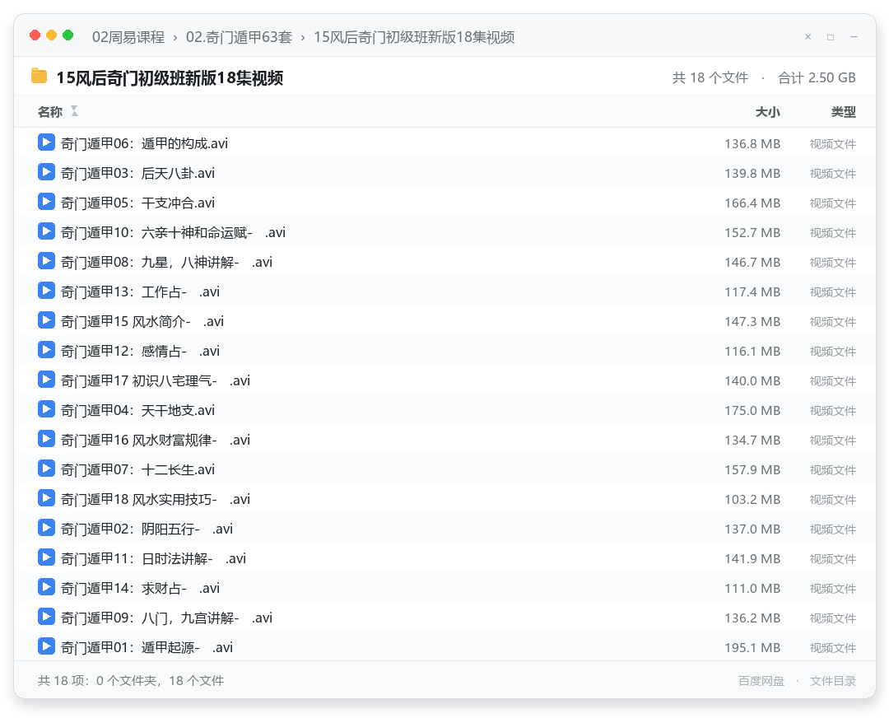Click video icon for 奇门遁甲13：工作占

coord(46,291)
